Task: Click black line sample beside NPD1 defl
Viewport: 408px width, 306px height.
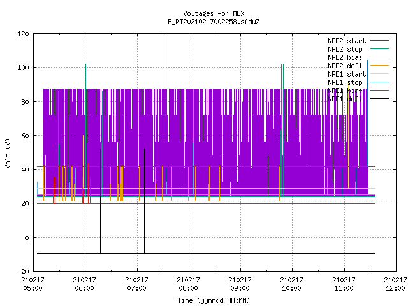Action: click(x=379, y=99)
